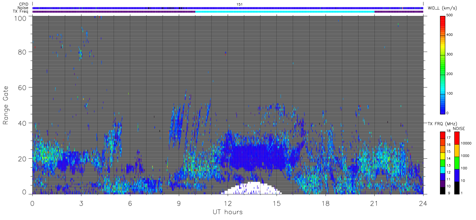Screen dimensions: 476x220
Task: Click the 400 tick on WID colorbar
Action: click(x=450, y=35)
